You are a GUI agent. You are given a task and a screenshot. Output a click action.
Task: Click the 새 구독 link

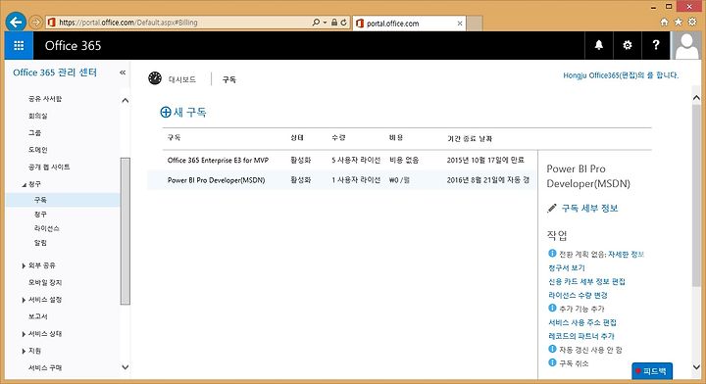(x=190, y=112)
